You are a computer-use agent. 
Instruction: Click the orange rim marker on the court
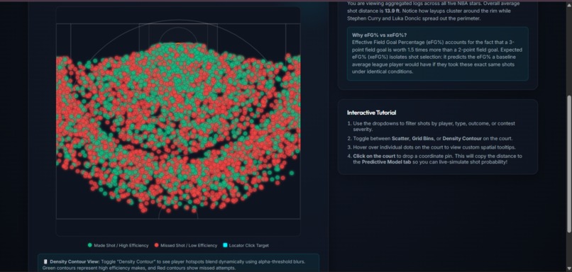178,44
